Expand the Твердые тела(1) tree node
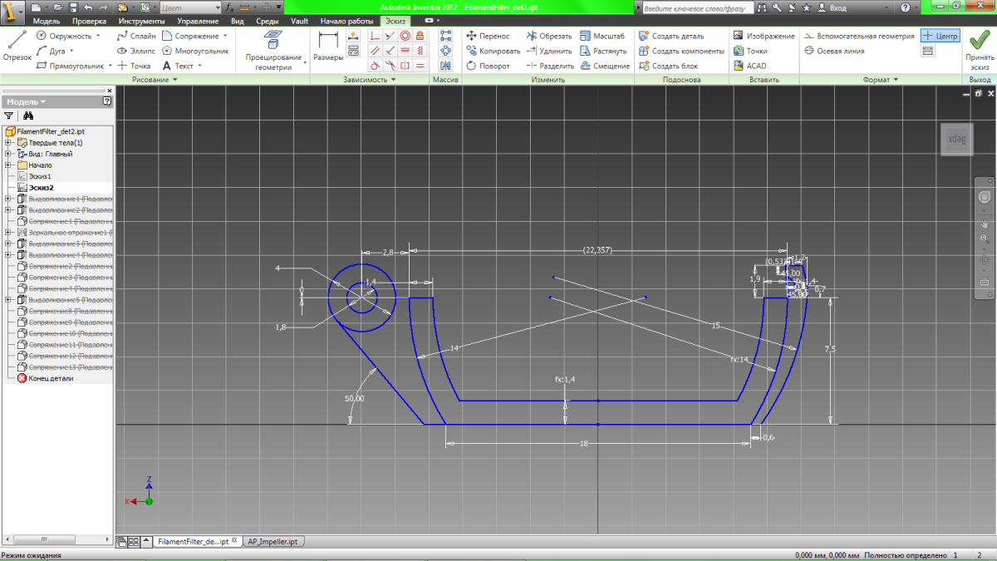 pyautogui.click(x=8, y=143)
